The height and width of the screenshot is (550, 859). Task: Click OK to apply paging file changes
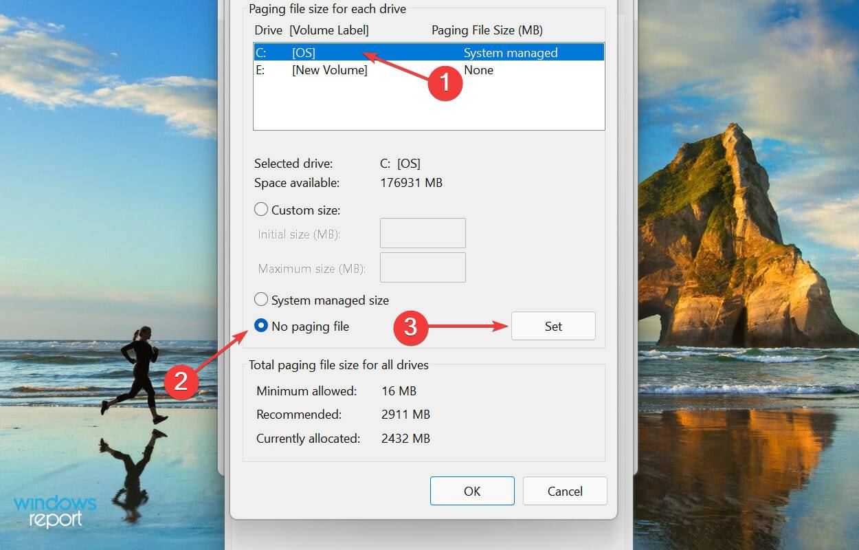(472, 491)
